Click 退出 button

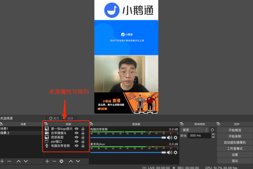click(235, 161)
